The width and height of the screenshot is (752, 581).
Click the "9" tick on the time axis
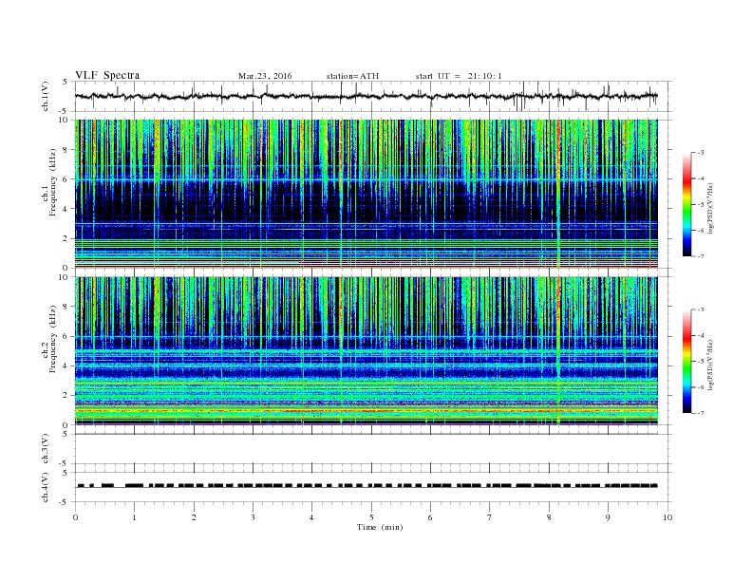608,517
